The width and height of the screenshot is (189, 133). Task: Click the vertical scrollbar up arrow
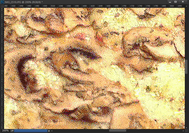click(x=186, y=6)
